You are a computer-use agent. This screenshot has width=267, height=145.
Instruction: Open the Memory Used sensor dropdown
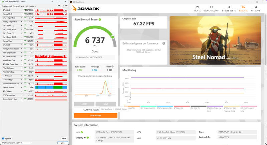(x=22, y=41)
